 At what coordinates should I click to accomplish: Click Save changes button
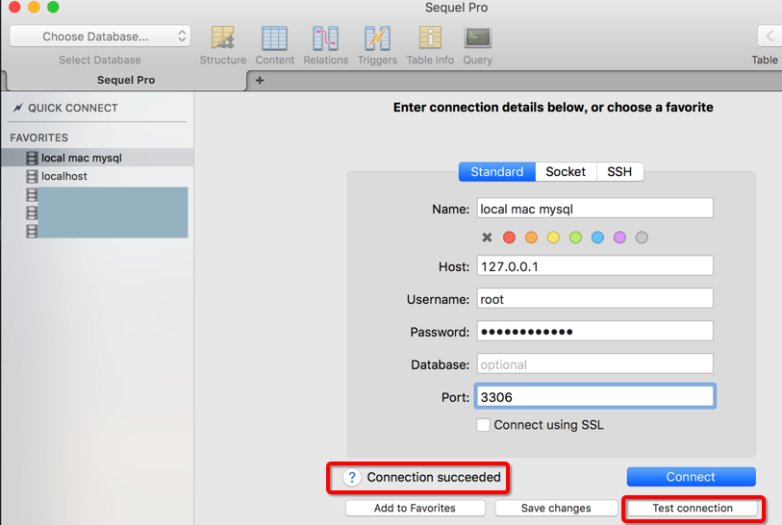click(x=556, y=508)
